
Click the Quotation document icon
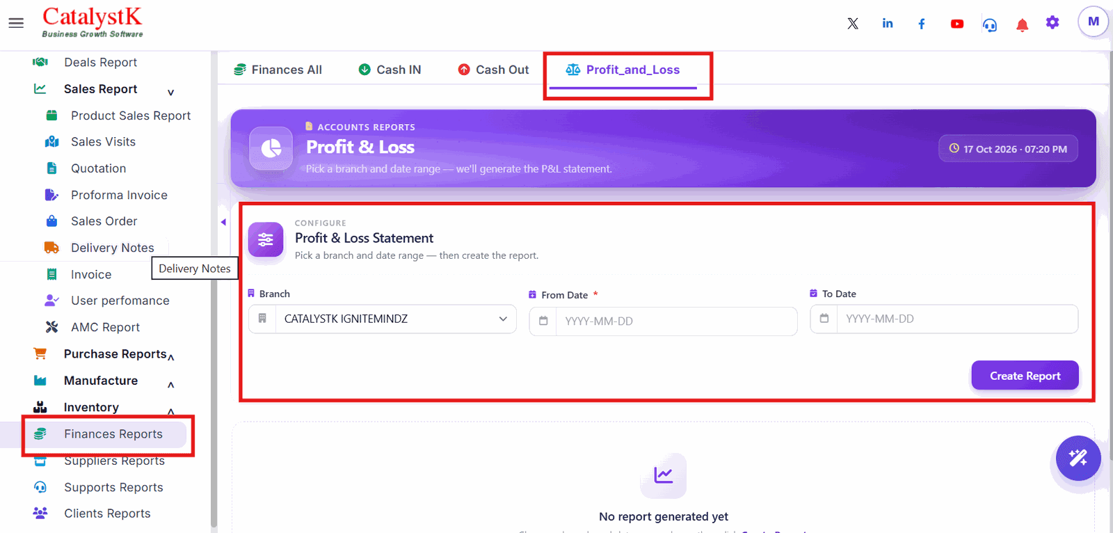click(51, 168)
